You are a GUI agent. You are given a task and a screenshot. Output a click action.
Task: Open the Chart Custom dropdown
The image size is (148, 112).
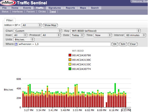[38, 31]
